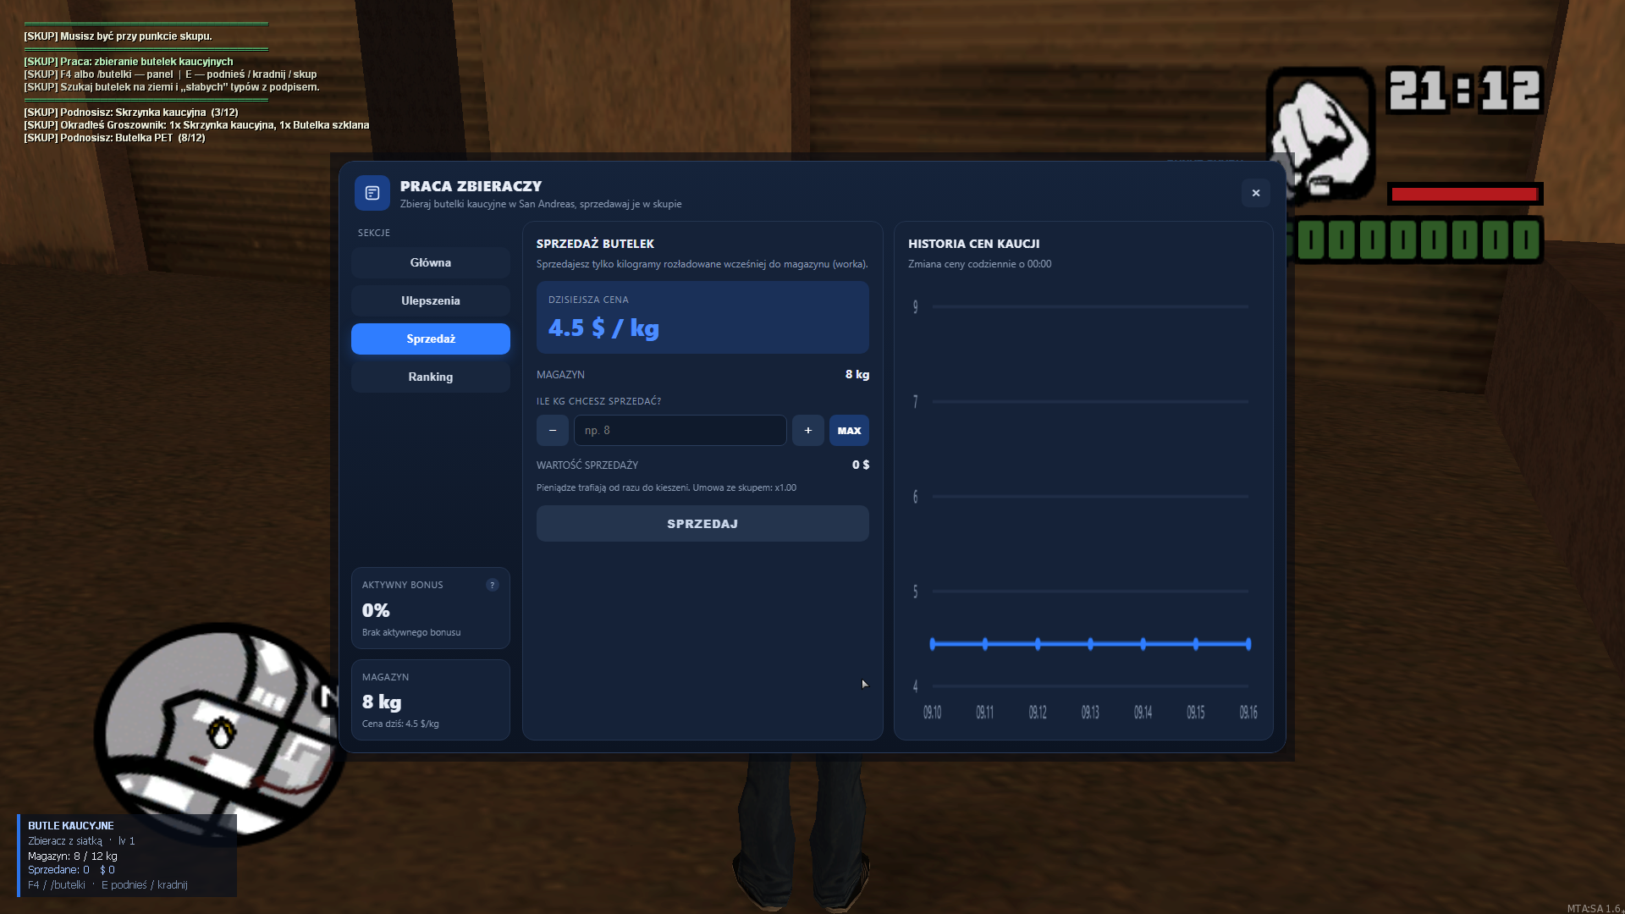Image resolution: width=1625 pixels, height=914 pixels.
Task: Click the 21:12 game clock
Action: (1465, 90)
